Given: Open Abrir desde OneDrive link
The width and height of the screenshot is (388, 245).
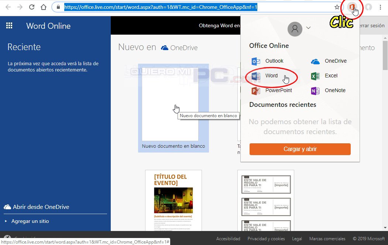Looking at the screenshot, I should tap(37, 207).
